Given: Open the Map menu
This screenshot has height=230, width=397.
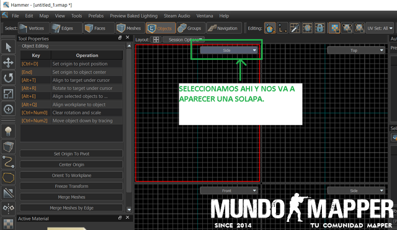Looking at the screenshot, I should 44,15.
